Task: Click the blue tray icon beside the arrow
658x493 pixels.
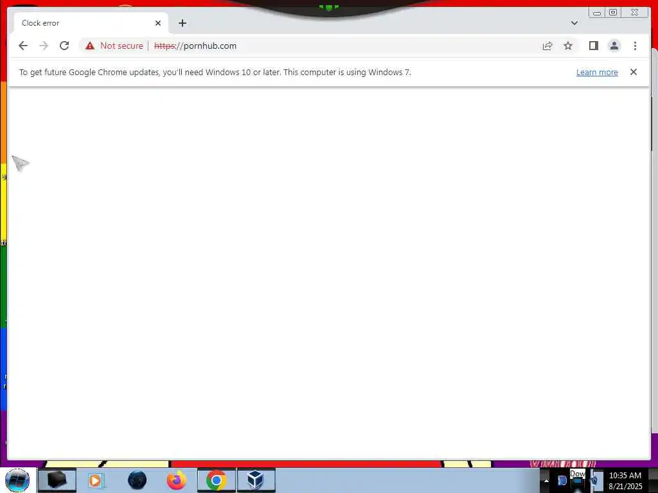Action: [562, 481]
